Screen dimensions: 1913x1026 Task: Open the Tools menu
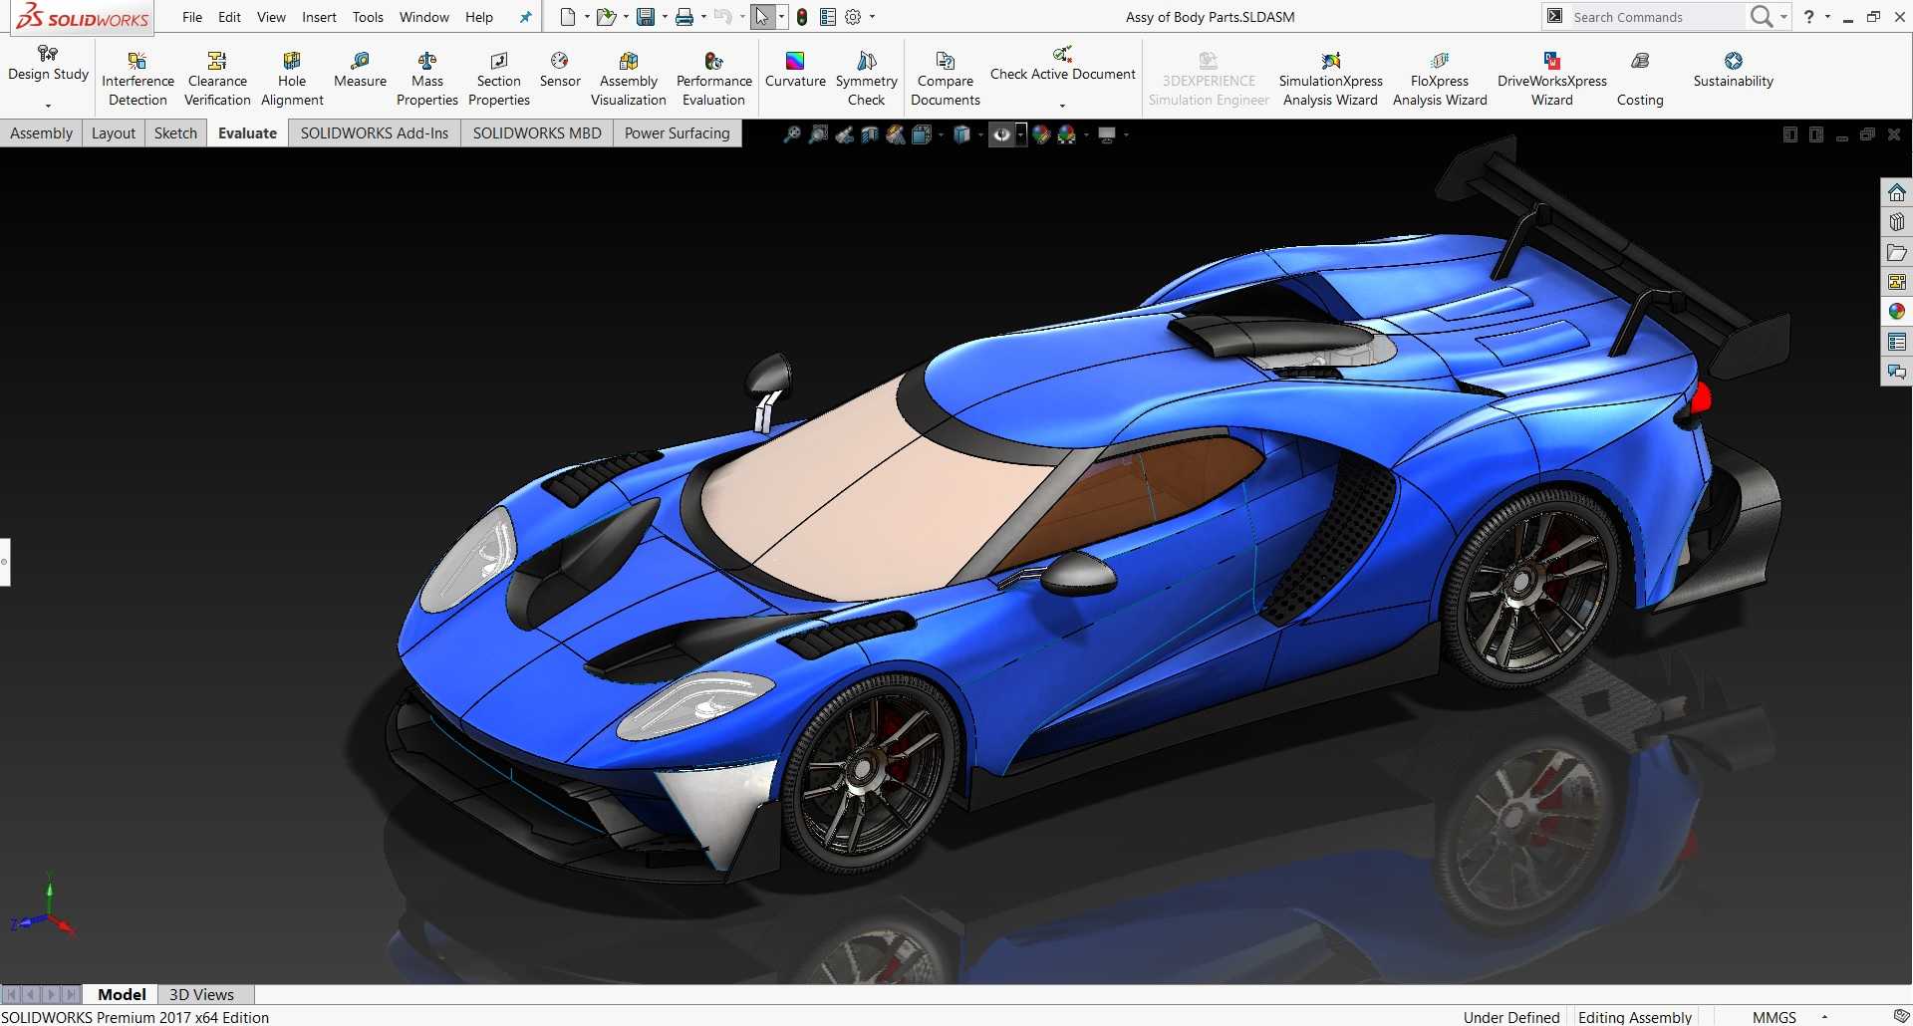[x=368, y=17]
